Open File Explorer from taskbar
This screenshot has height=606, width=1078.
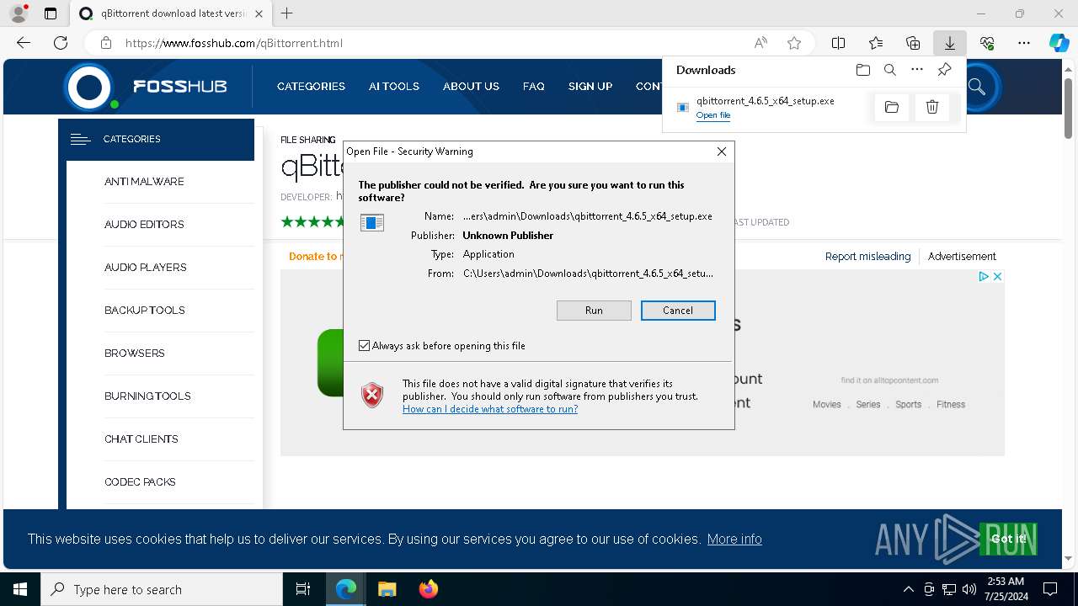click(x=387, y=589)
